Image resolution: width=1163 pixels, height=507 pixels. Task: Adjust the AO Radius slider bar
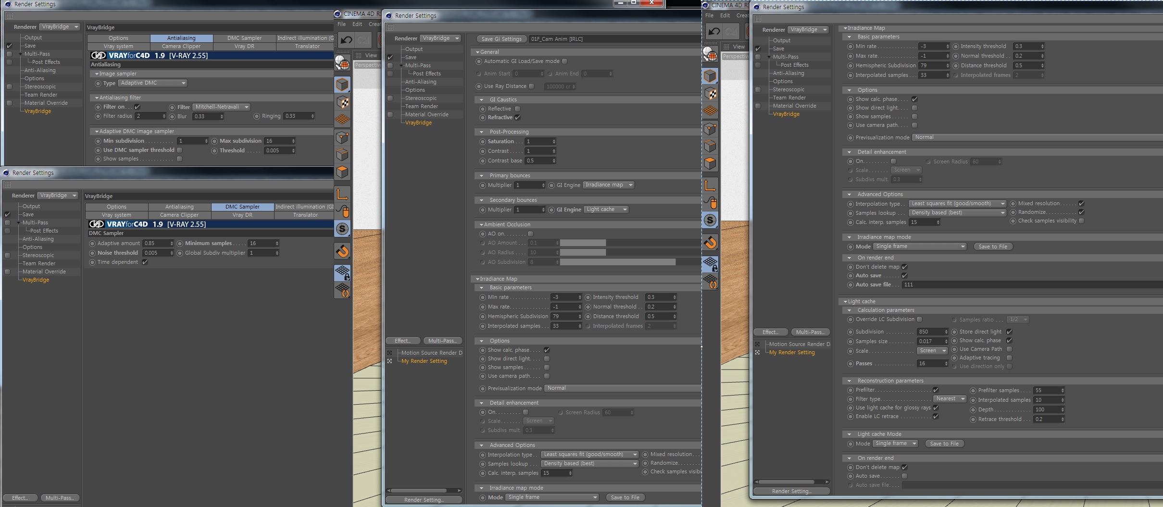(630, 252)
